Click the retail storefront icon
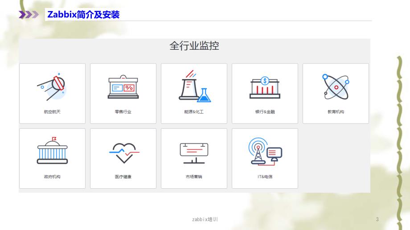The width and height of the screenshot is (410, 230). (123, 87)
